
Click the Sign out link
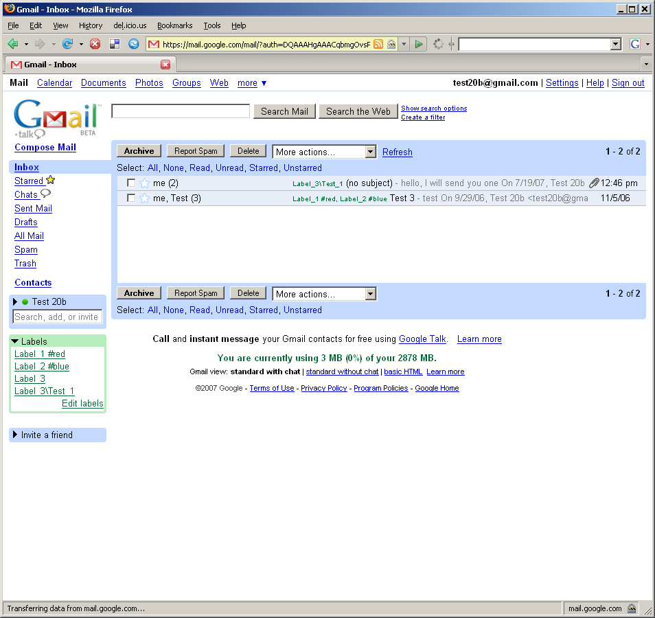pyautogui.click(x=628, y=83)
